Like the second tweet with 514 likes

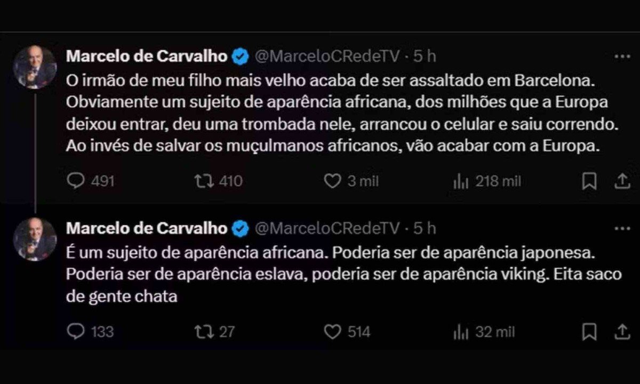pos(332,332)
